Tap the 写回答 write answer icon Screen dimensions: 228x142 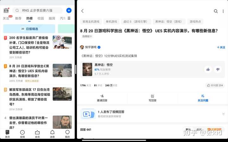click(x=152, y=96)
